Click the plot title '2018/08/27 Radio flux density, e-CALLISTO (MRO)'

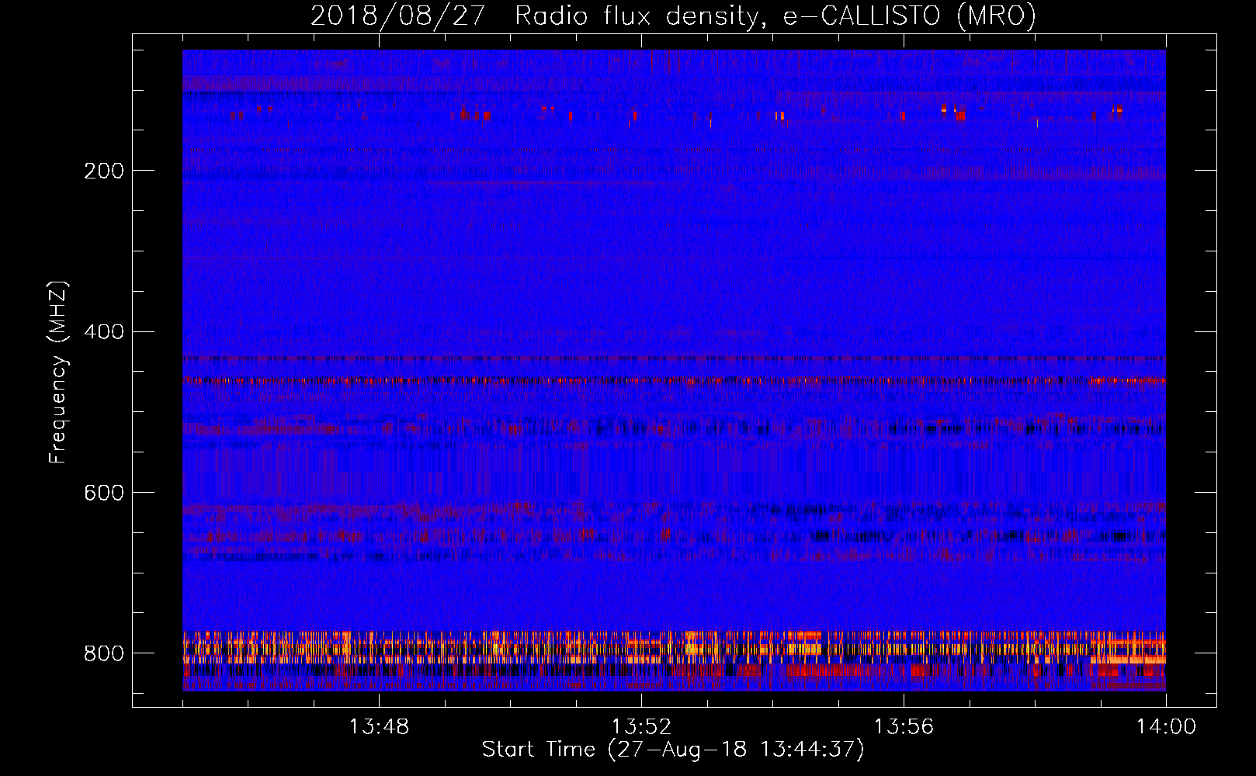point(673,16)
